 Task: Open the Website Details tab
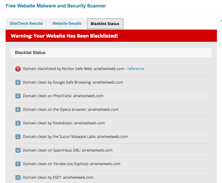[x=67, y=23]
